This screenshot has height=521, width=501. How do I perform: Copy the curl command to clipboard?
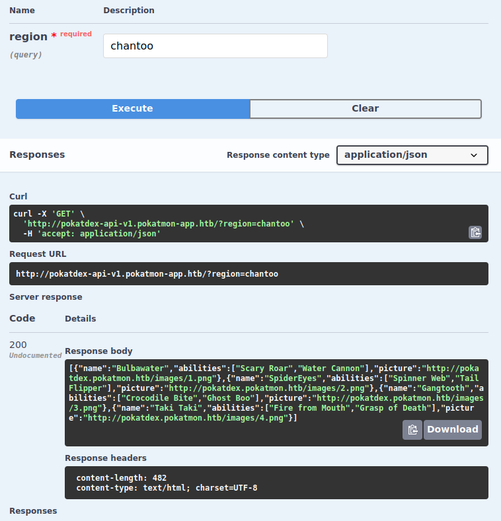(475, 232)
